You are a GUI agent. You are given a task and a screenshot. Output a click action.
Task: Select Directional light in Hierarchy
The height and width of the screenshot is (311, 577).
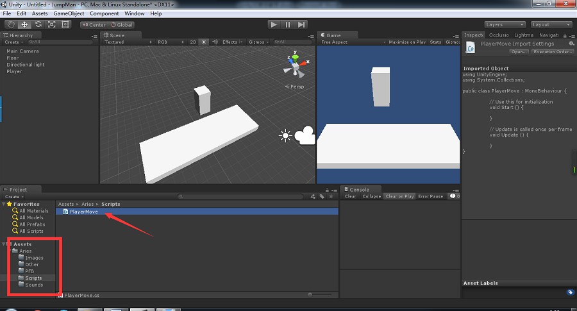(26, 64)
